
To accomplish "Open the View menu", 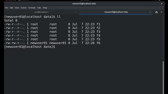I will tap(17, 8).
